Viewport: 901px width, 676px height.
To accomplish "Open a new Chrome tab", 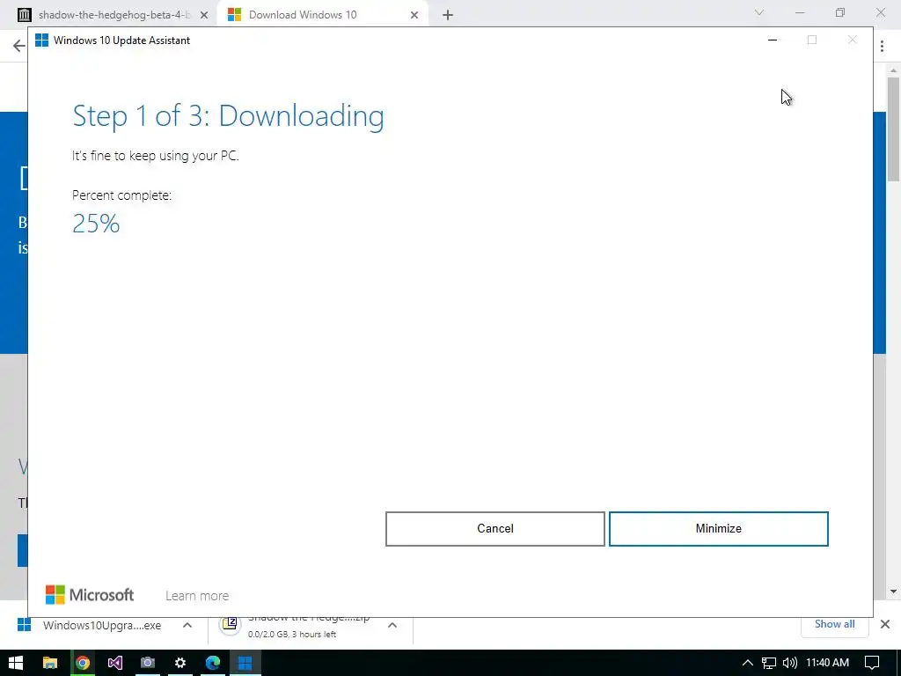I will tap(448, 16).
